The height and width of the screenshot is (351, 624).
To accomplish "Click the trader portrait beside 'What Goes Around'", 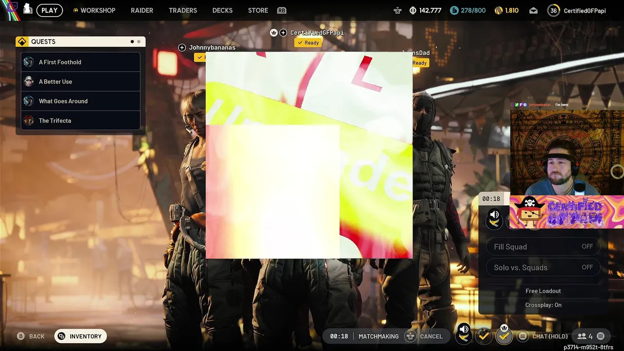I will pos(29,101).
